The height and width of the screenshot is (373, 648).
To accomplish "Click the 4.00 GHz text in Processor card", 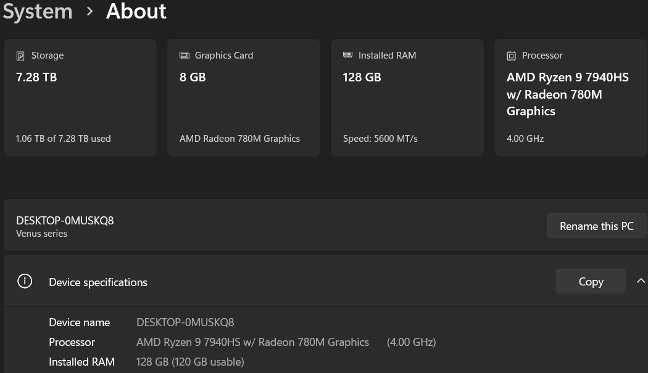I will tap(525, 139).
